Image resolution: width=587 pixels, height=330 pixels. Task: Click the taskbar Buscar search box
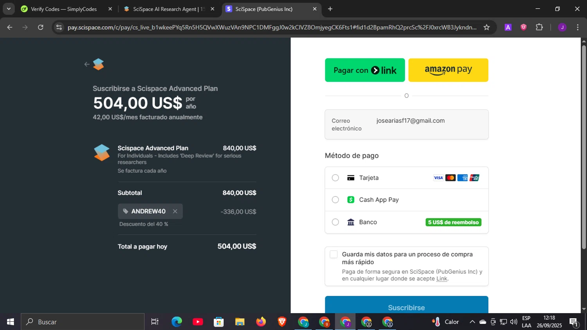tap(83, 322)
